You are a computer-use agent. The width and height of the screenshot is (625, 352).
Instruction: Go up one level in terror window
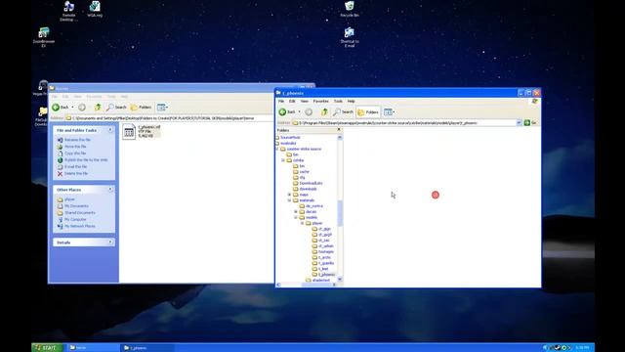[x=98, y=108]
